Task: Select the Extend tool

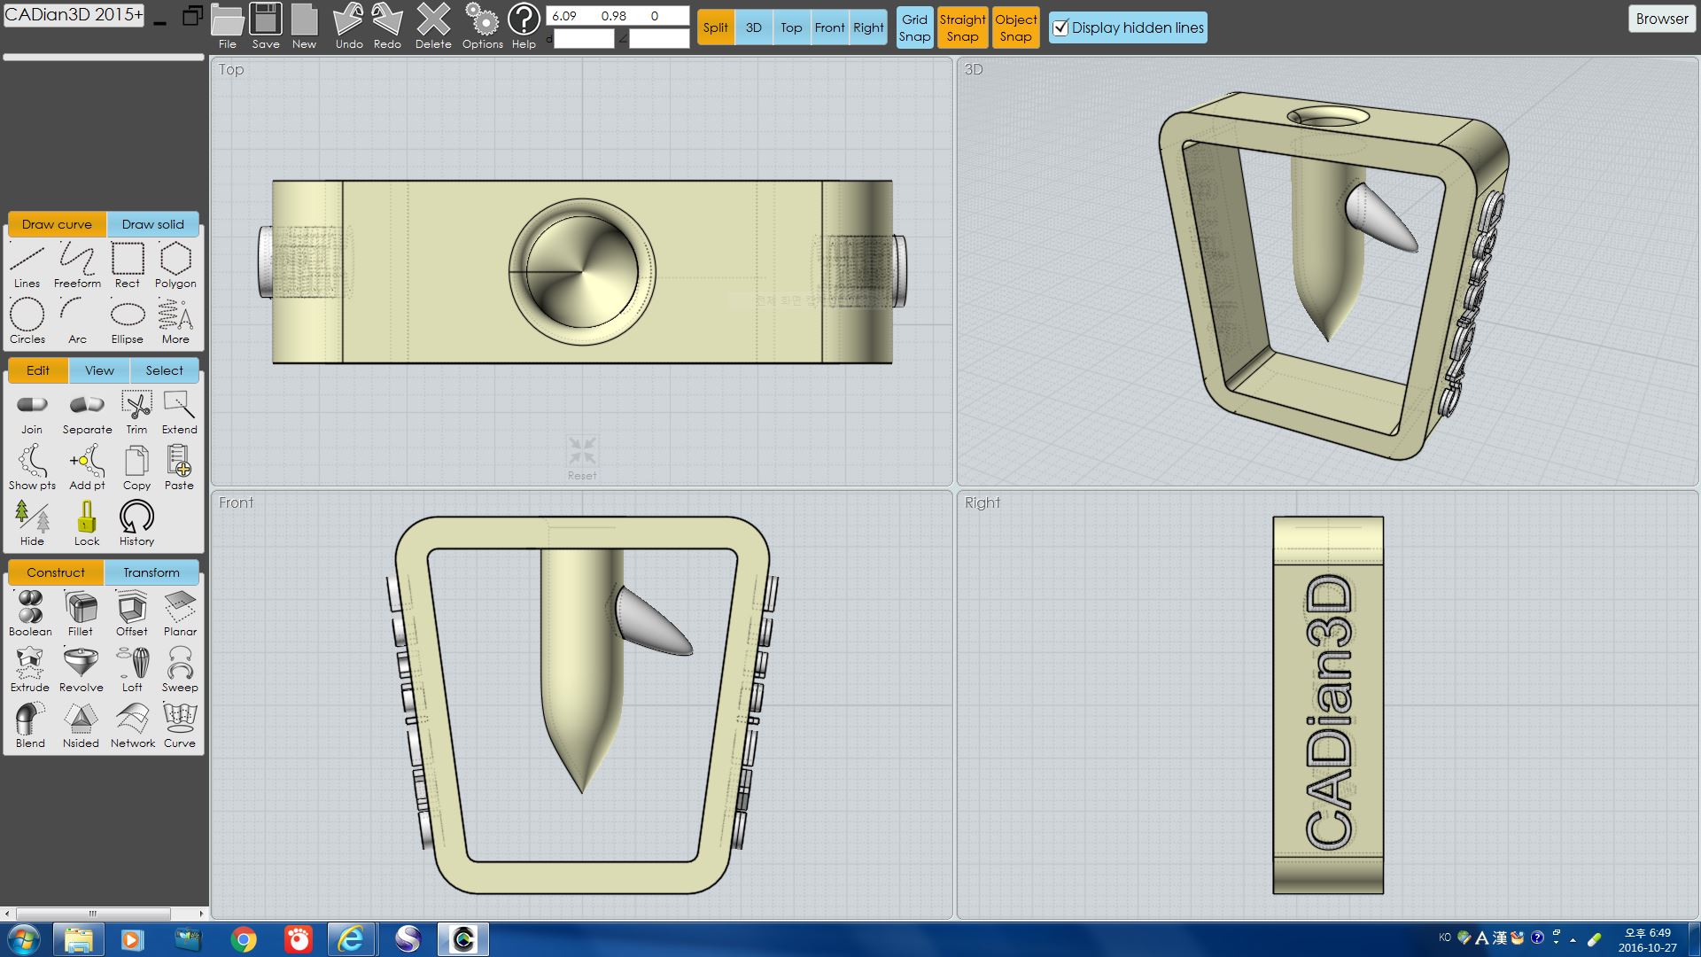Action: point(179,412)
